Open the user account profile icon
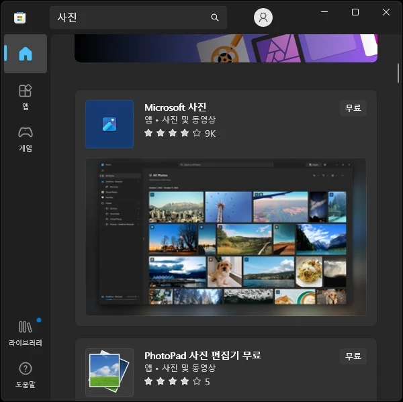 263,17
